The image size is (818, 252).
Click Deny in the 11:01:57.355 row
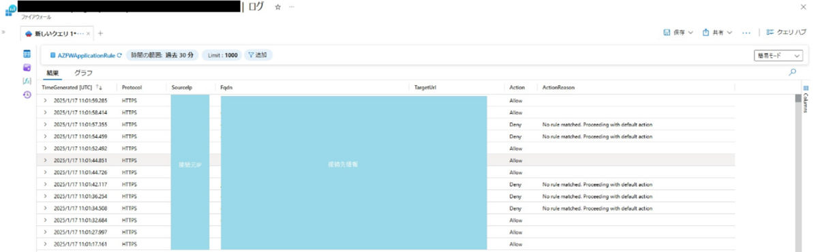[x=515, y=125]
